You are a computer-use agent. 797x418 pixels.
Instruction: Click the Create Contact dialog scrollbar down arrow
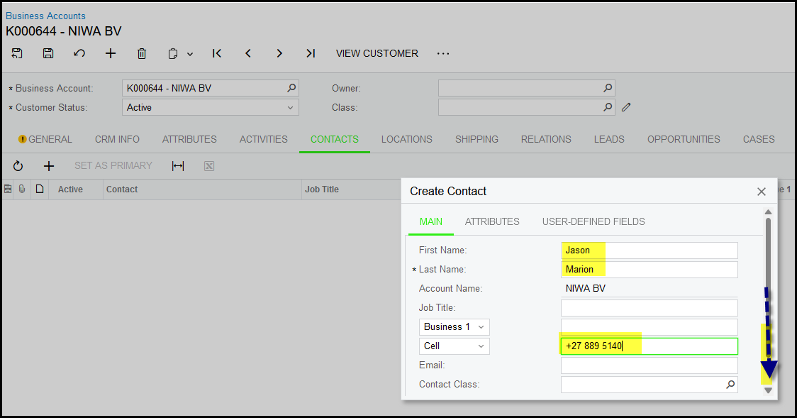pyautogui.click(x=768, y=390)
